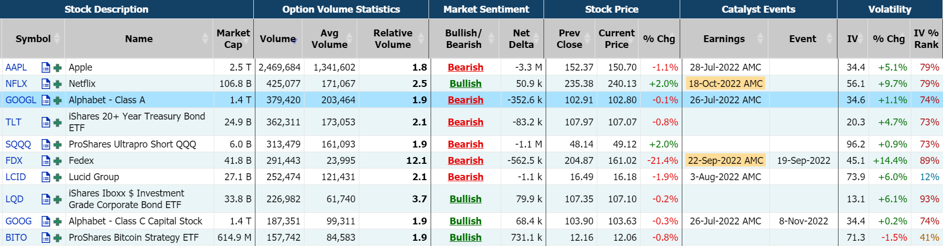Open the AAPL ticker symbol link
This screenshot has width=943, height=246.
(x=16, y=67)
